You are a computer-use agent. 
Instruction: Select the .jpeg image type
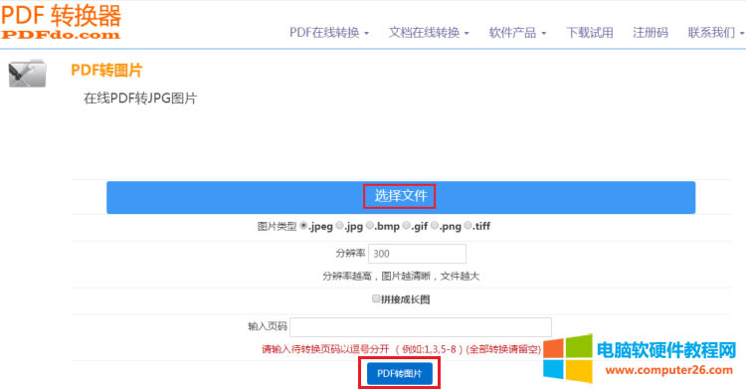303,226
